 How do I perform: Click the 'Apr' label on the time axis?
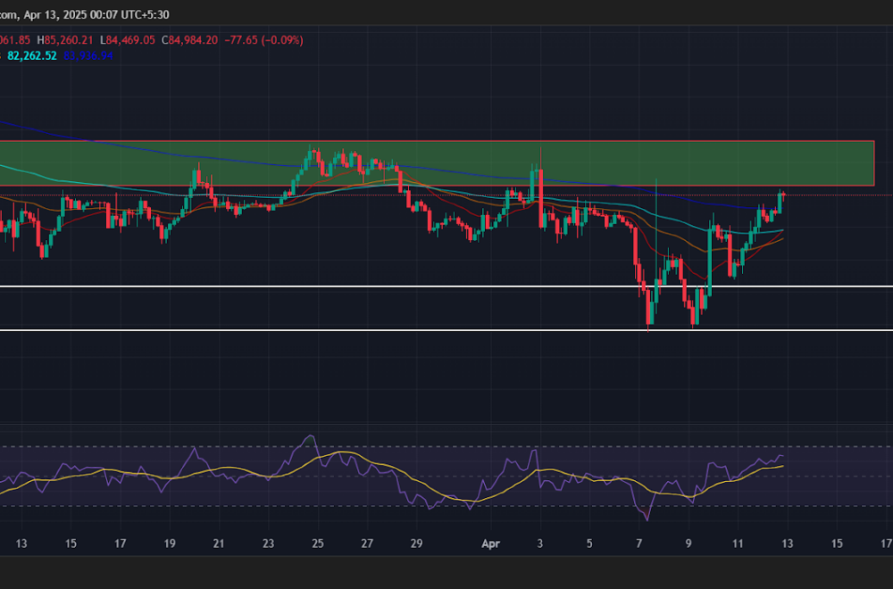[490, 544]
